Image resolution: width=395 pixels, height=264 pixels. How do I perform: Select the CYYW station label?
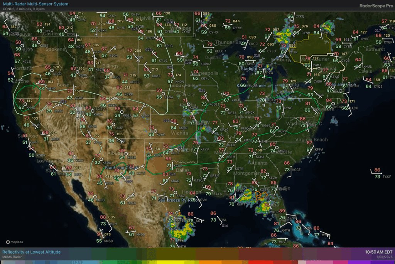[237, 28]
